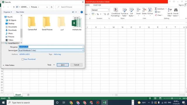187x105 pixels.
Task: Open Conditional Formatting in Excel ribbon
Action: click(x=116, y=12)
